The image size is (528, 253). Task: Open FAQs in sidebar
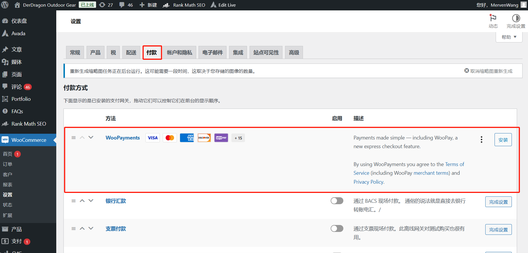[28, 111]
